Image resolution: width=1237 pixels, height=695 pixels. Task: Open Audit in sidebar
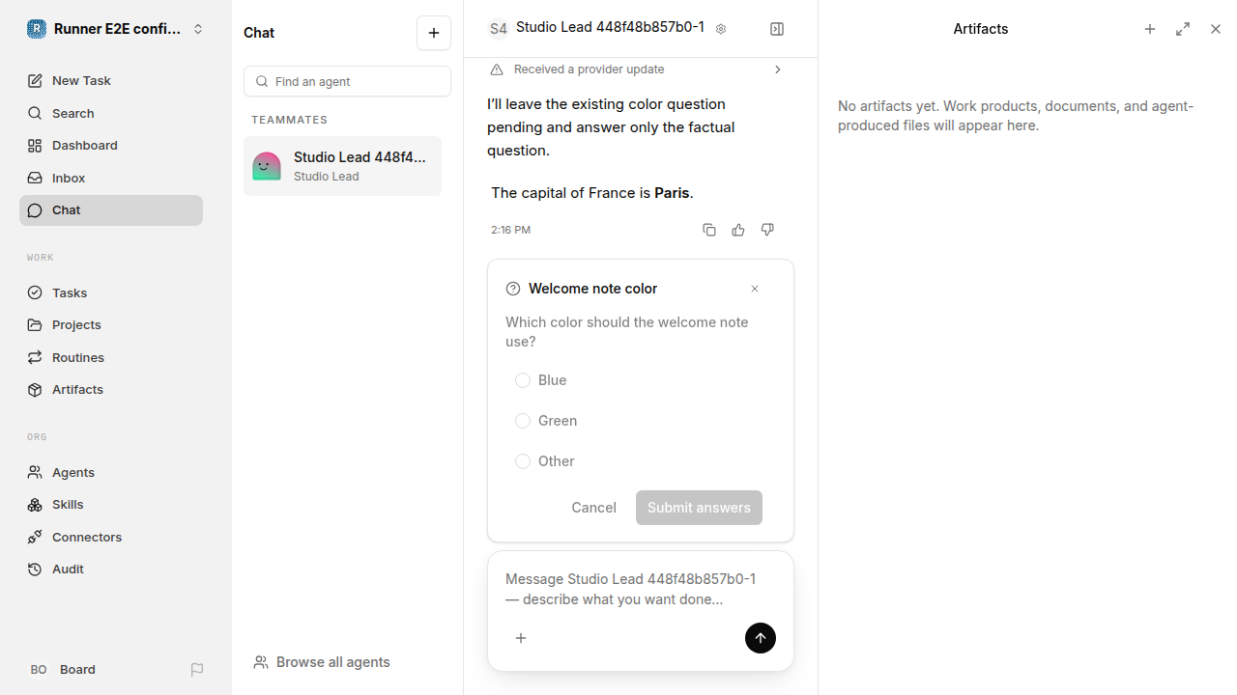[111, 569]
